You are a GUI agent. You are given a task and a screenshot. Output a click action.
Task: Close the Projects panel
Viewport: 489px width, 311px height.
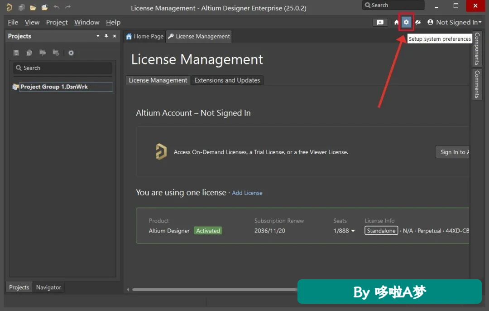115,36
